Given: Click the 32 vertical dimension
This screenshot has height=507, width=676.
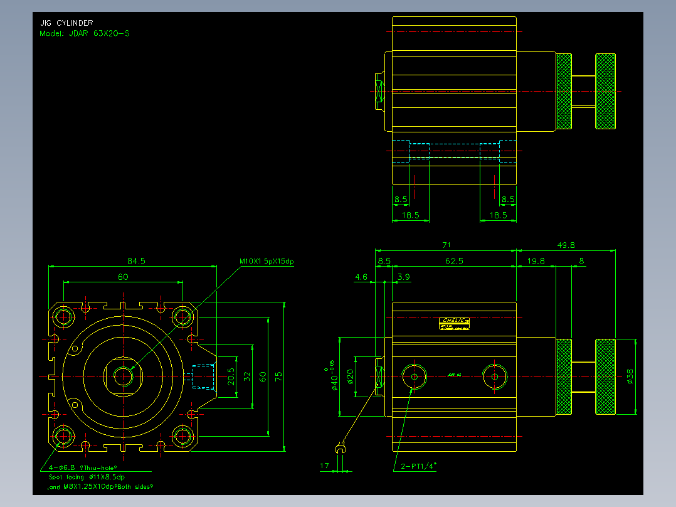Looking at the screenshot, I should 247,376.
